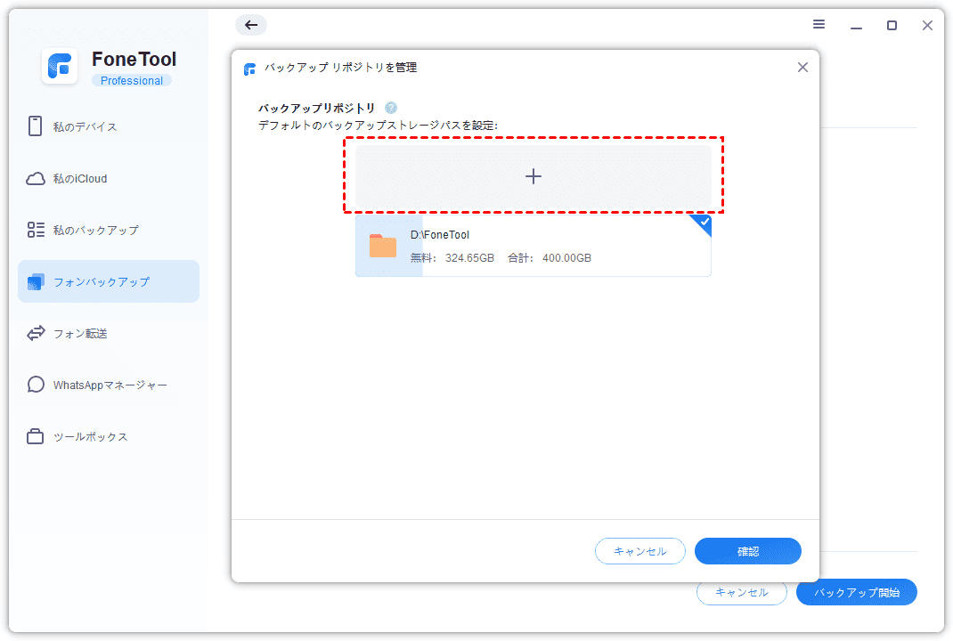
Task: Click the plus to add storage path
Action: click(x=533, y=176)
